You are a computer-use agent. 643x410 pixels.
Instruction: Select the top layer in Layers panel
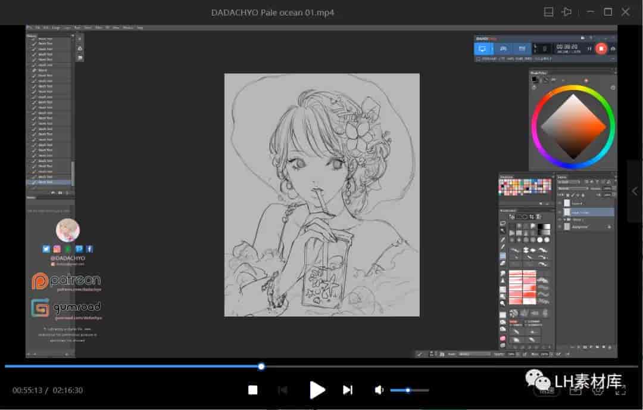click(586, 203)
